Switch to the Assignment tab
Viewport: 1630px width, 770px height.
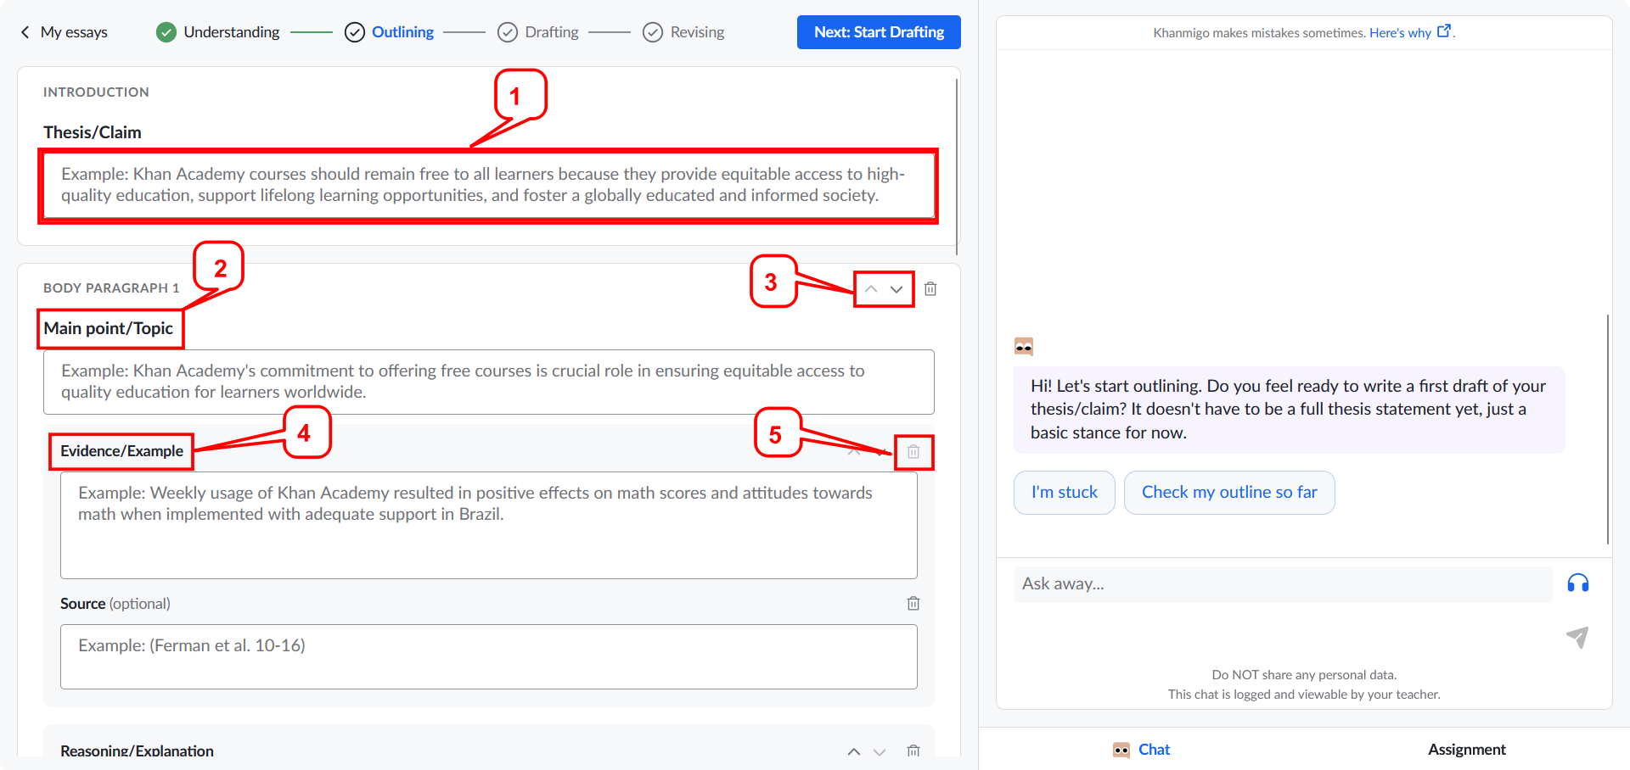click(x=1466, y=750)
